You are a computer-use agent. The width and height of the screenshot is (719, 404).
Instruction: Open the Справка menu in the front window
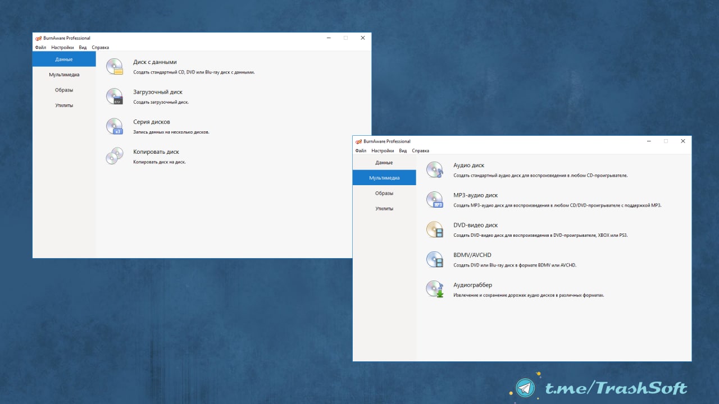point(421,151)
